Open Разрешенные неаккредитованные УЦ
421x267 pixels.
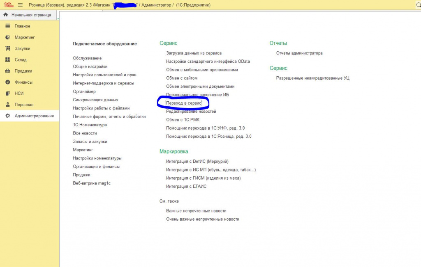point(312,78)
